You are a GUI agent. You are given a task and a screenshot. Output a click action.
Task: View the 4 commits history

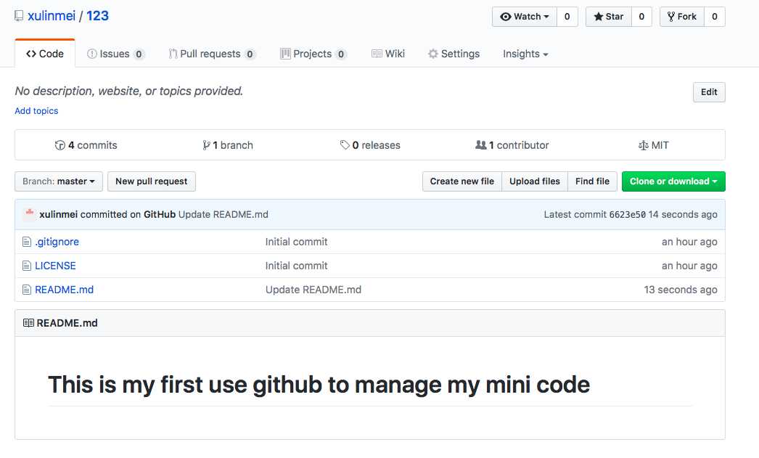coord(86,145)
